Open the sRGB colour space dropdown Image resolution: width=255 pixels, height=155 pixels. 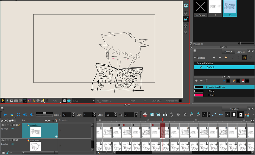point(93,101)
